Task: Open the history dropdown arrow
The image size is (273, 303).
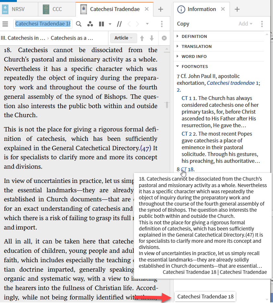Action: tap(147, 24)
